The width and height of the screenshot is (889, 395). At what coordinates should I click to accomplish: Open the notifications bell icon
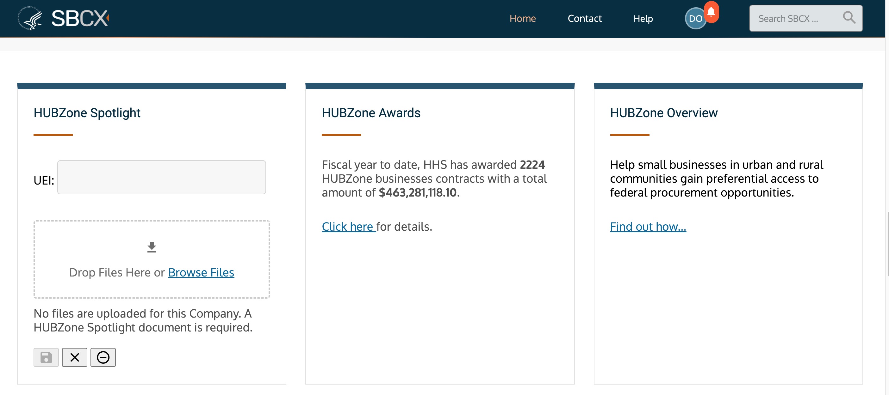711,12
